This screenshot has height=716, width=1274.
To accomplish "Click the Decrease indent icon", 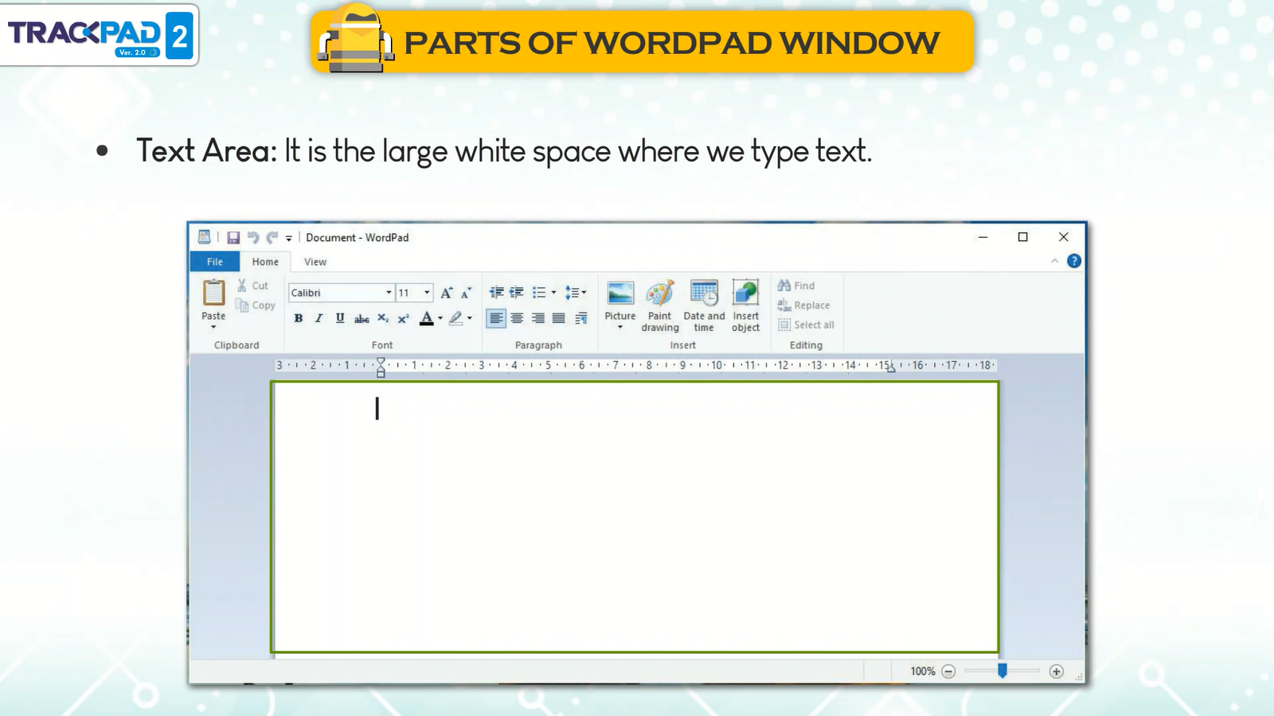I will (x=496, y=293).
